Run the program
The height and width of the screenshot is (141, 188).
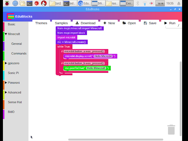[170, 23]
